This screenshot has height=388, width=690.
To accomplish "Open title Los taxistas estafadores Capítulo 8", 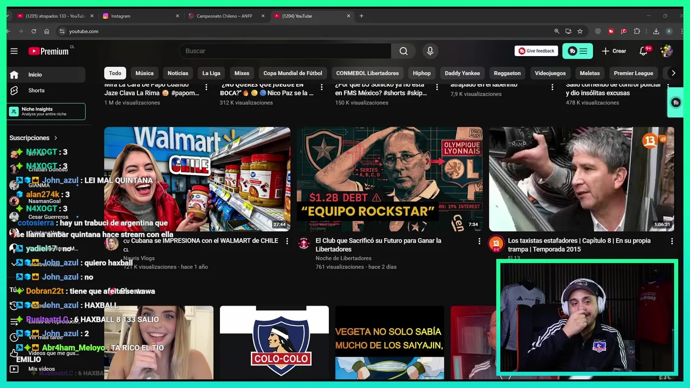I will click(579, 245).
